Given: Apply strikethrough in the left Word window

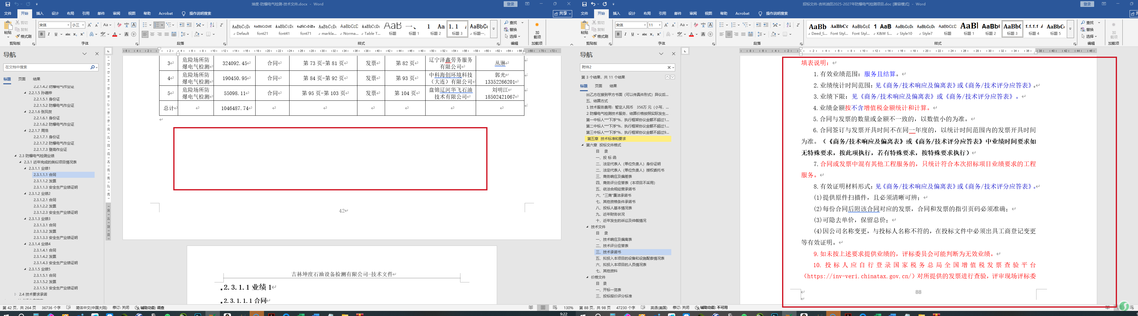Looking at the screenshot, I should 68,34.
